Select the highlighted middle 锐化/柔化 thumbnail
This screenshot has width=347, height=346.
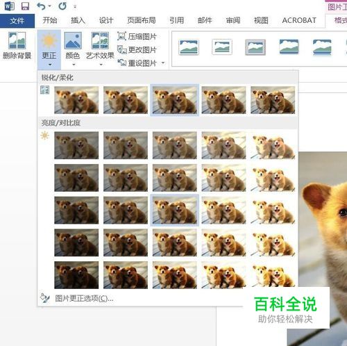point(175,100)
